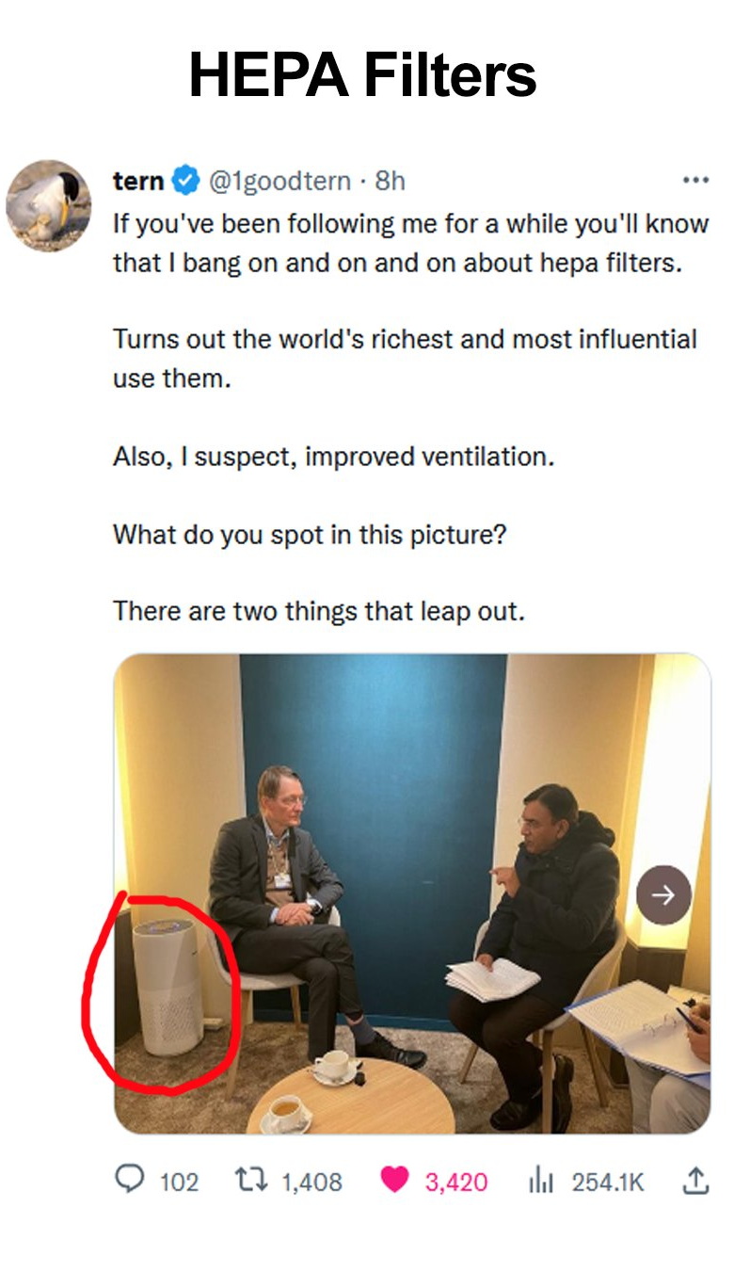Advance to next photo with arrow button
The image size is (734, 1271).
(x=663, y=894)
